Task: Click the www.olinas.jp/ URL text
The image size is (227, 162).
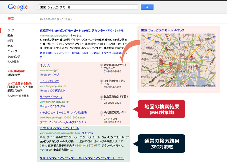Action: tap(49, 70)
